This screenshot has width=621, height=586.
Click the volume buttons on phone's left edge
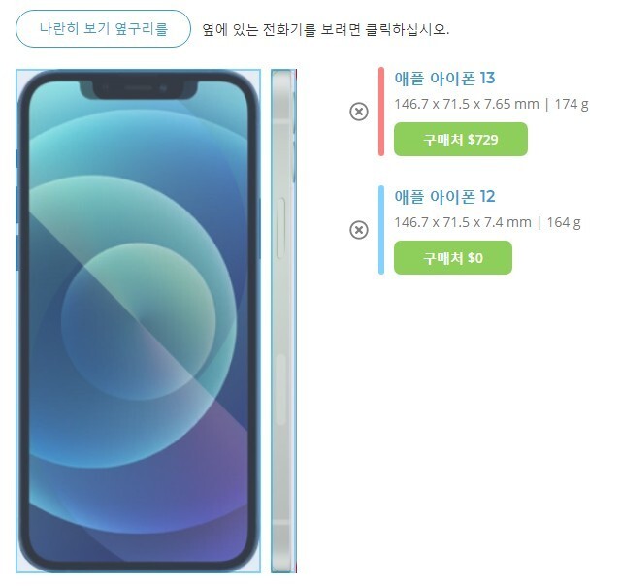coord(17,230)
